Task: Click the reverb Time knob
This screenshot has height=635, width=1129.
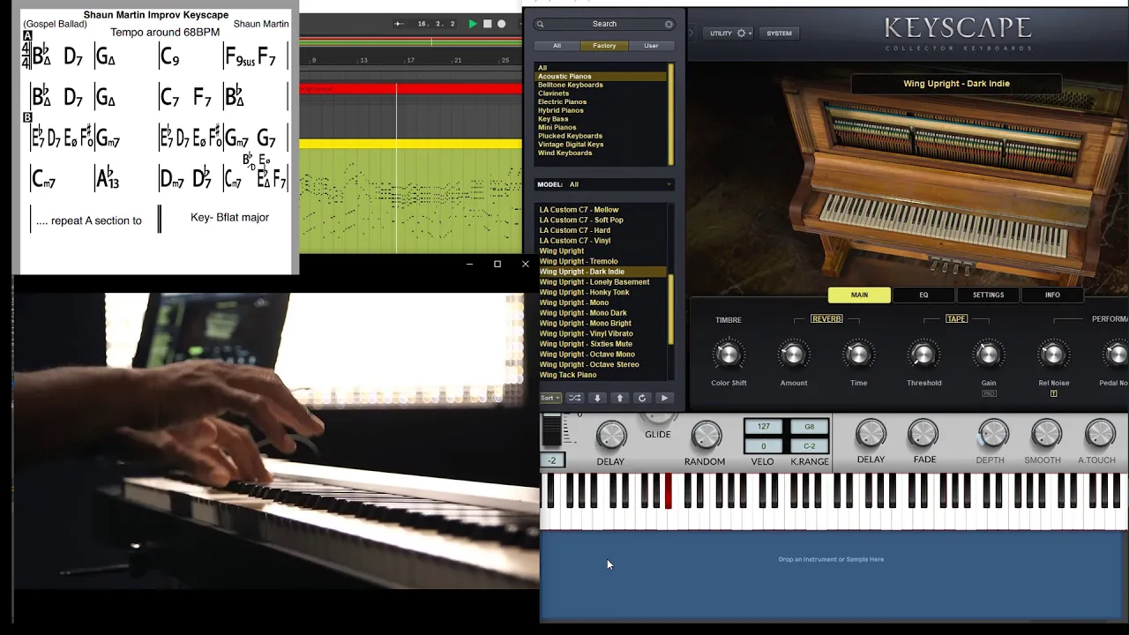Action: (x=858, y=355)
